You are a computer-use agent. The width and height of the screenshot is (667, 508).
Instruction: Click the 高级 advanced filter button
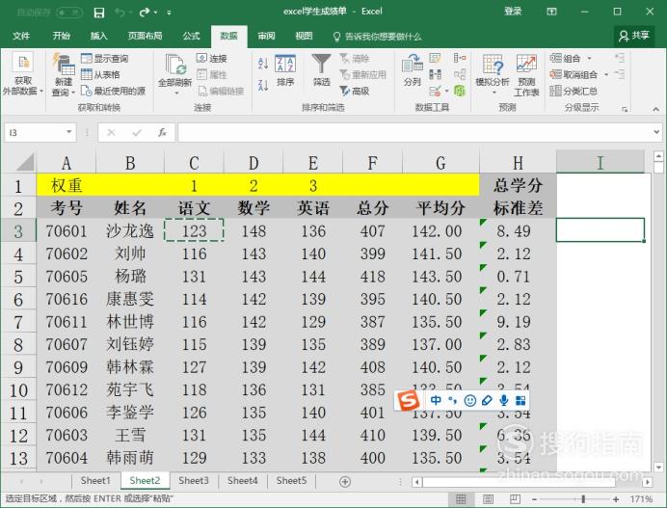(355, 91)
